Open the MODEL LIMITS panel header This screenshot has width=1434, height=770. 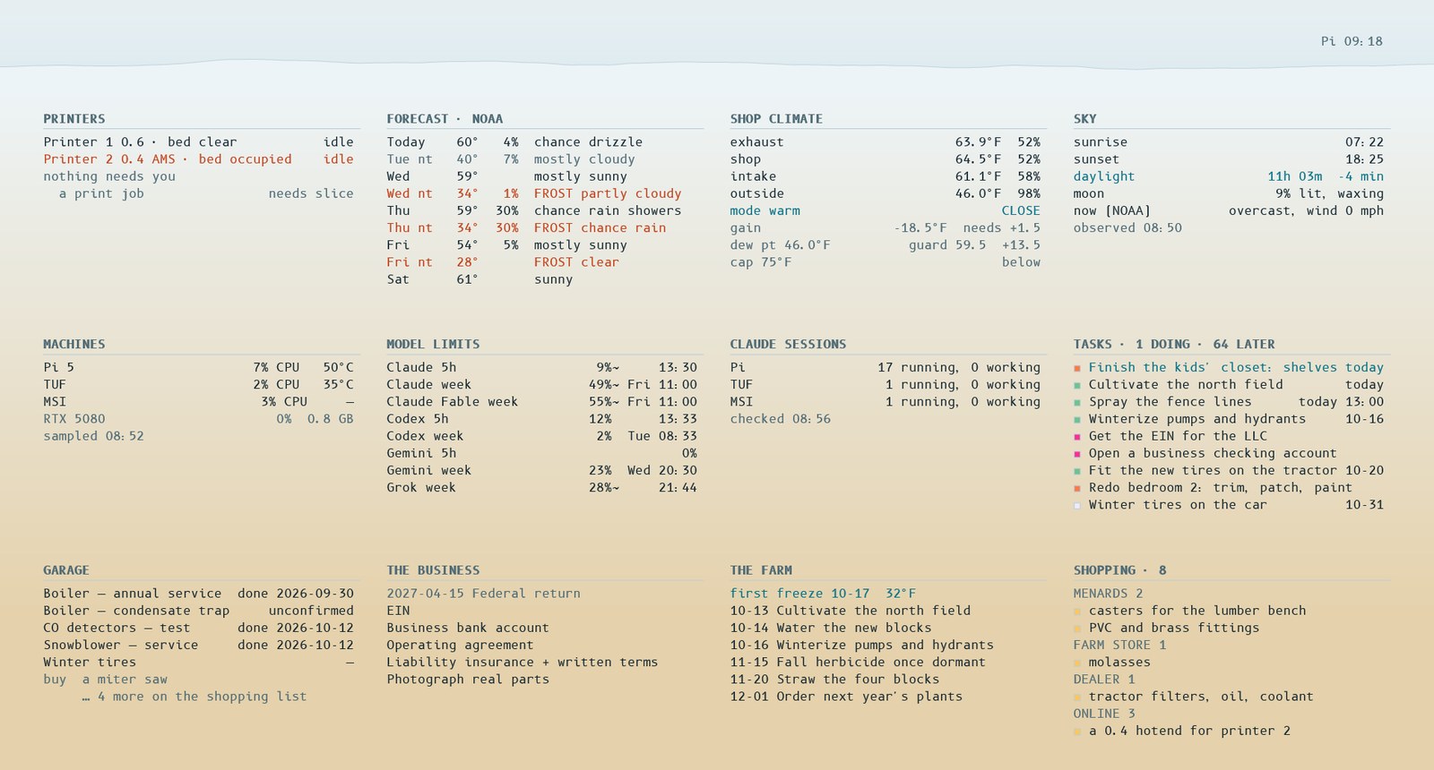coord(433,345)
